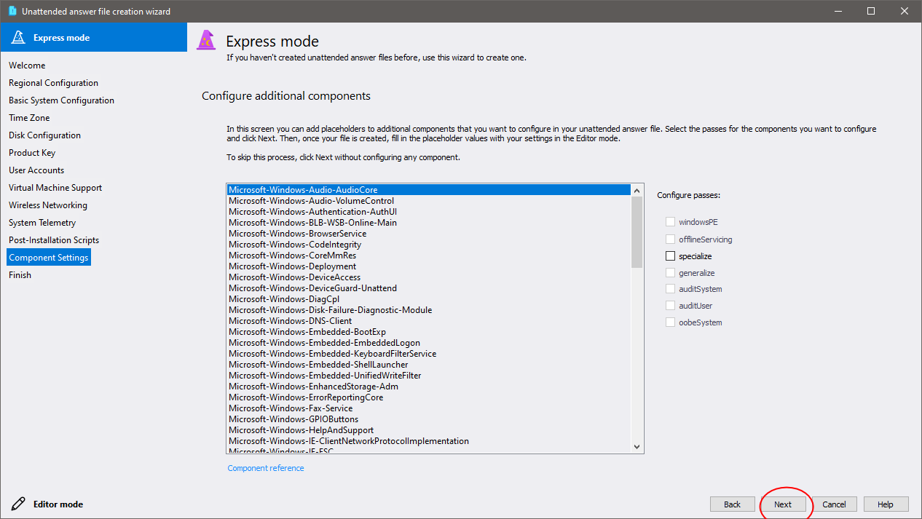Click the Back button
This screenshot has width=922, height=519.
(x=732, y=504)
